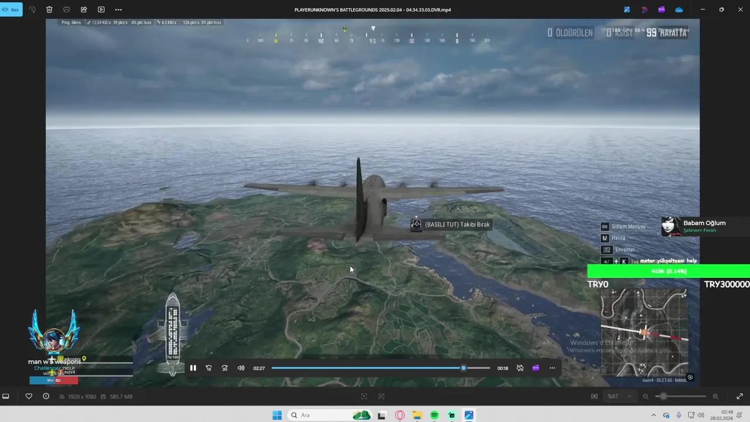Click the video file name title text
This screenshot has height=422, width=750.
[373, 9]
